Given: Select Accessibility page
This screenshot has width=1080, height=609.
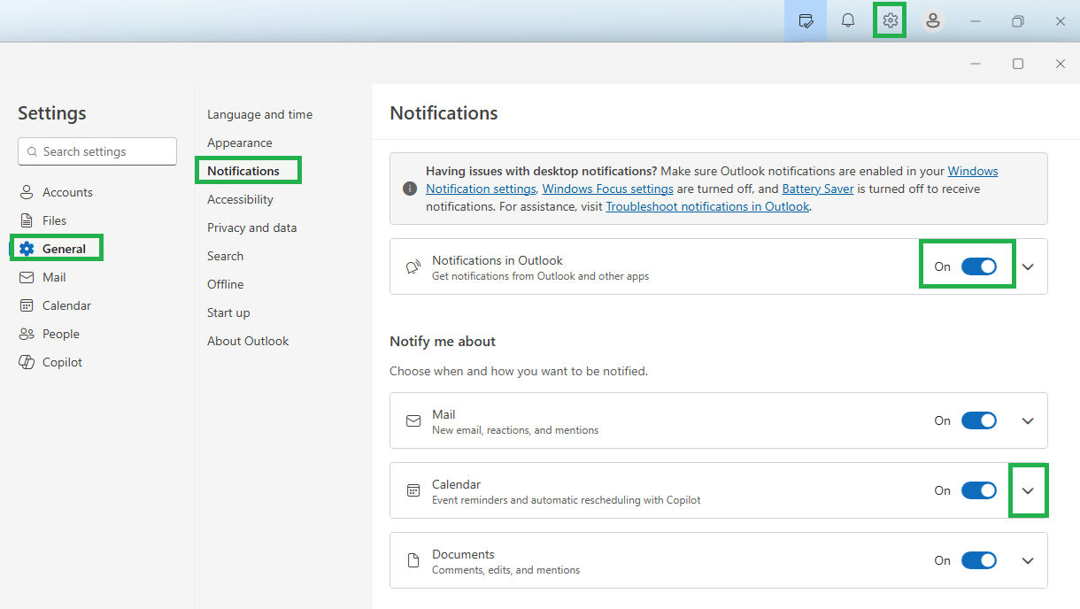Looking at the screenshot, I should [240, 199].
